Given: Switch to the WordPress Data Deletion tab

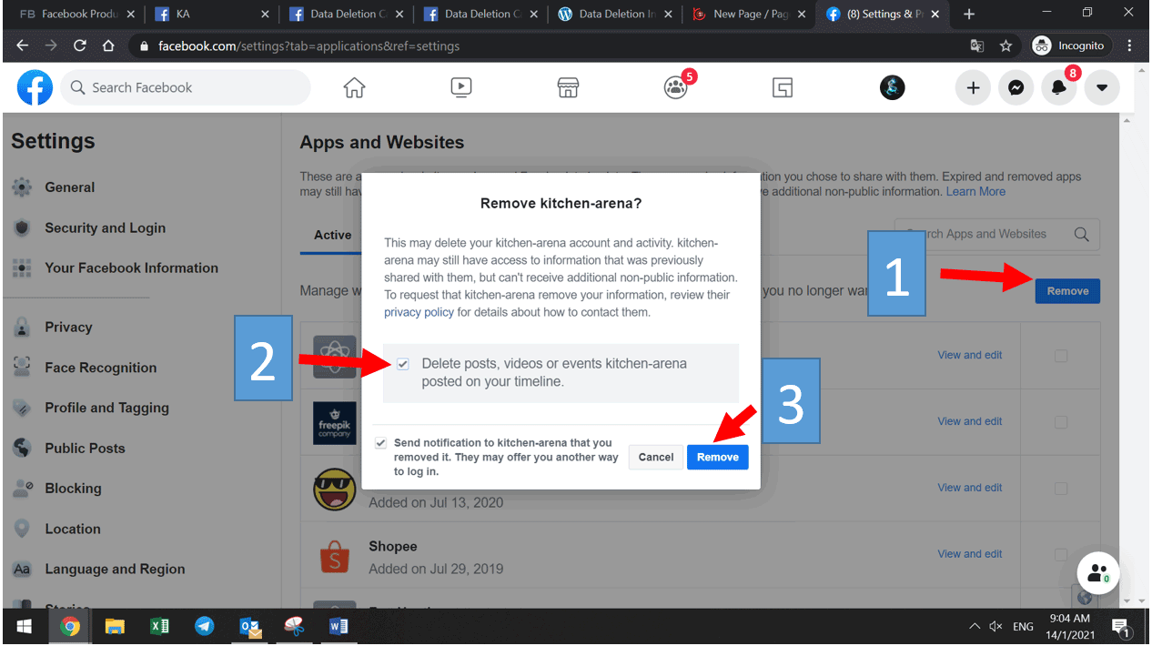Looking at the screenshot, I should coord(615,15).
